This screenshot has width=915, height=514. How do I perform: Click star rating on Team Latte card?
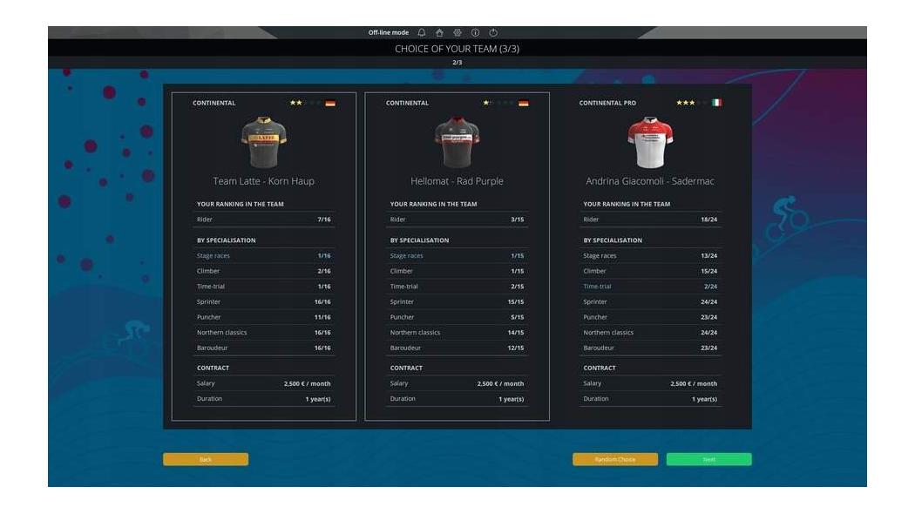point(305,103)
